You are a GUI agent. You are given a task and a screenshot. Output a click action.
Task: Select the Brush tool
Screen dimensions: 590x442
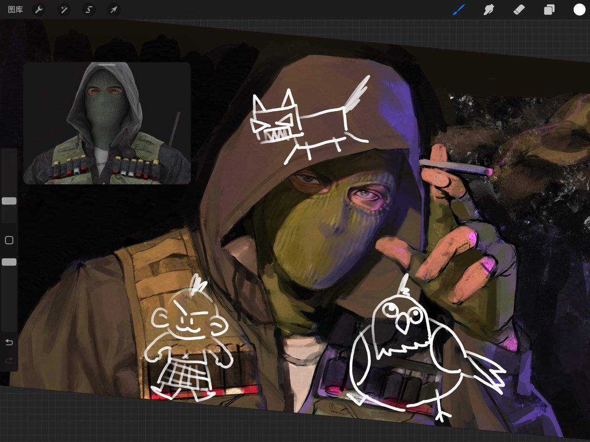tap(458, 10)
